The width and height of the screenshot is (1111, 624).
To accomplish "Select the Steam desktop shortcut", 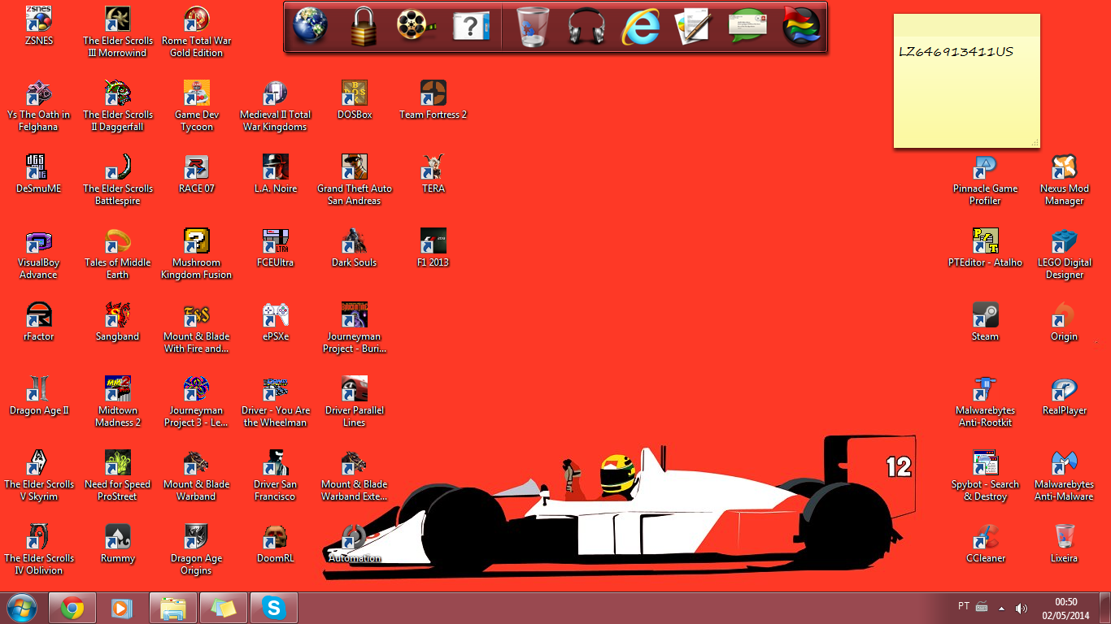I will click(x=985, y=314).
